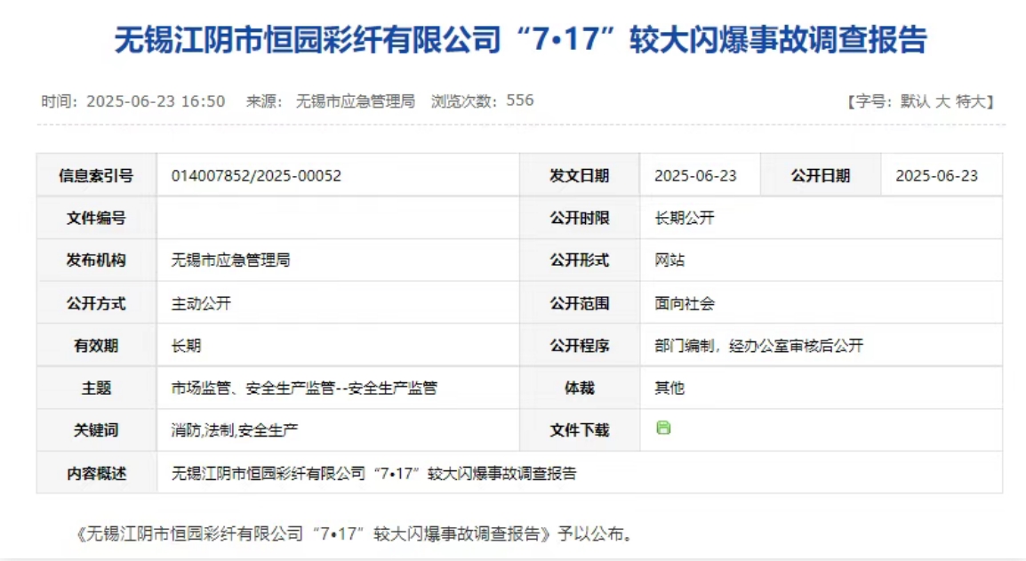Screen dimensions: 1026x561
Task: Click the 公开方式 label cell
Action: coord(96,303)
